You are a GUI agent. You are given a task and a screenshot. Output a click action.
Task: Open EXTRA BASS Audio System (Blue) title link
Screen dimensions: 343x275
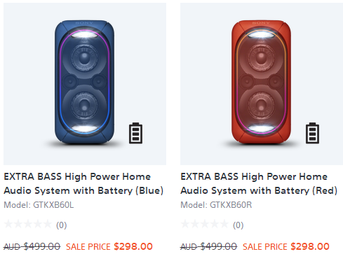click(83, 183)
